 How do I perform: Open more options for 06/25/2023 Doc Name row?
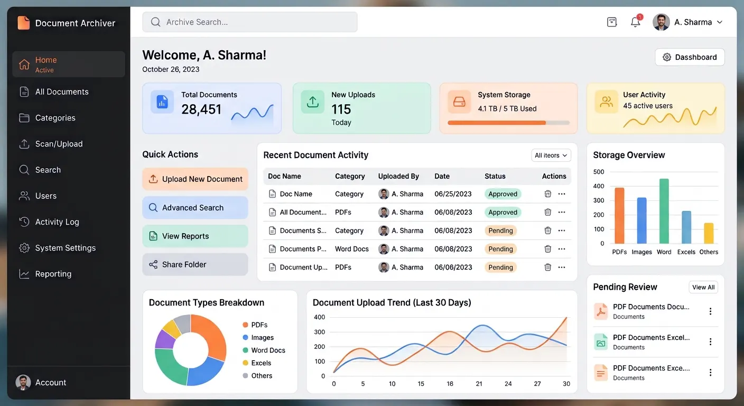coord(562,194)
